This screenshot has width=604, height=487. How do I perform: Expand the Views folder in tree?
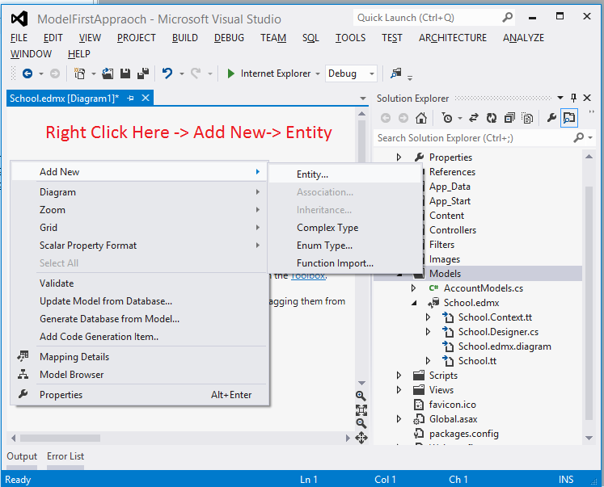[x=399, y=390]
